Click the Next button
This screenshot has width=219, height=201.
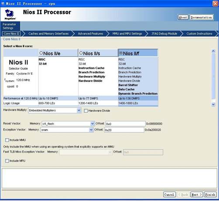[x=197, y=194]
